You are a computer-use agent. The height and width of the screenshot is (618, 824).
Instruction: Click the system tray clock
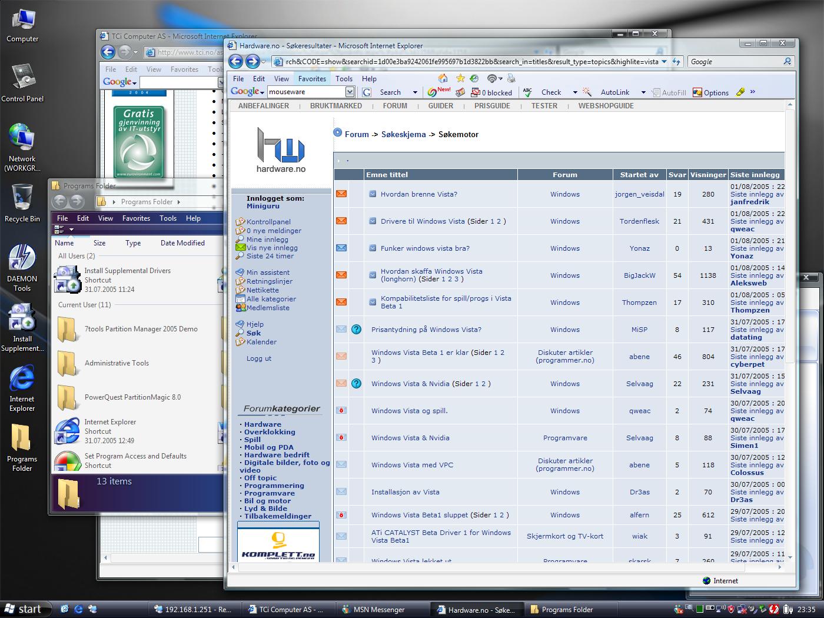[806, 610]
